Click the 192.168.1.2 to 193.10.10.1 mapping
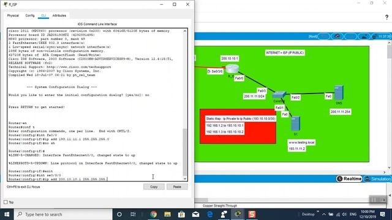Viewport: 392px width, 220px height. 225,125
